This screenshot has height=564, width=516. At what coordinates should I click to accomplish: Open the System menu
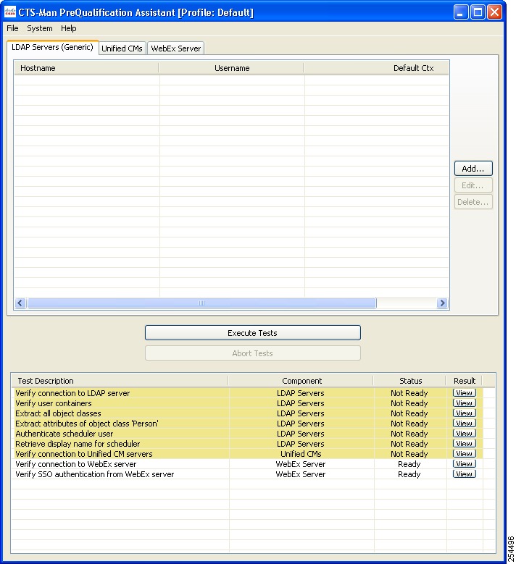(x=40, y=28)
